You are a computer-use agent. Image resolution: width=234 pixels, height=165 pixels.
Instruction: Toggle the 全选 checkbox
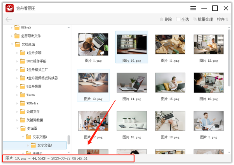pos(178,19)
